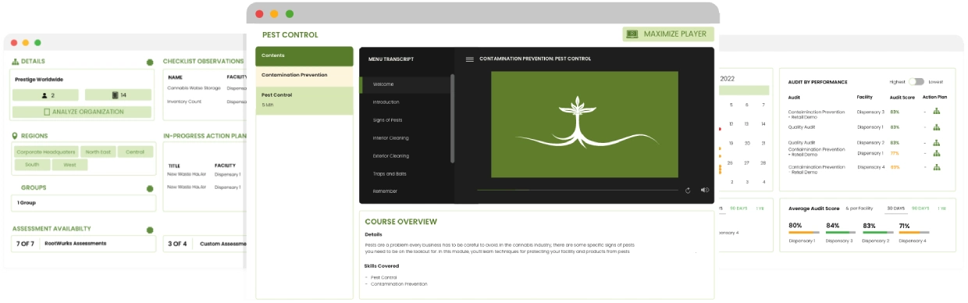Image resolution: width=968 pixels, height=303 pixels.
Task: Switch Average Audit Score to 1 YR
Action: pos(942,209)
